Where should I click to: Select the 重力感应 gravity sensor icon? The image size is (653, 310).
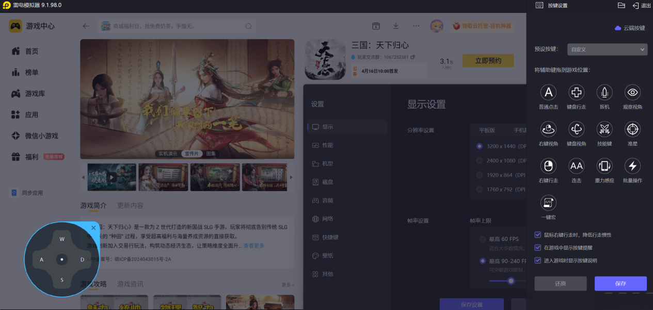[x=604, y=166]
